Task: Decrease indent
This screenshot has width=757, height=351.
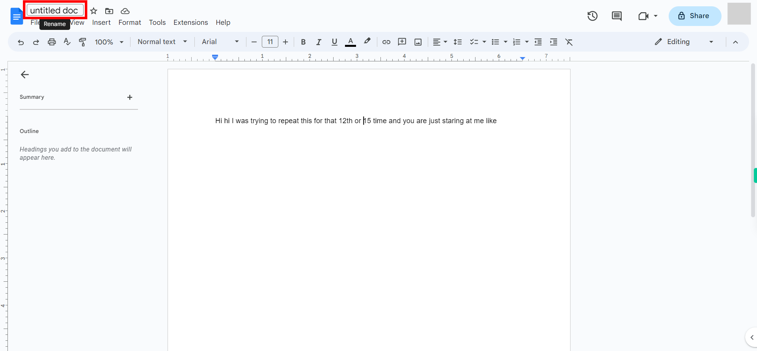Action: pyautogui.click(x=538, y=42)
